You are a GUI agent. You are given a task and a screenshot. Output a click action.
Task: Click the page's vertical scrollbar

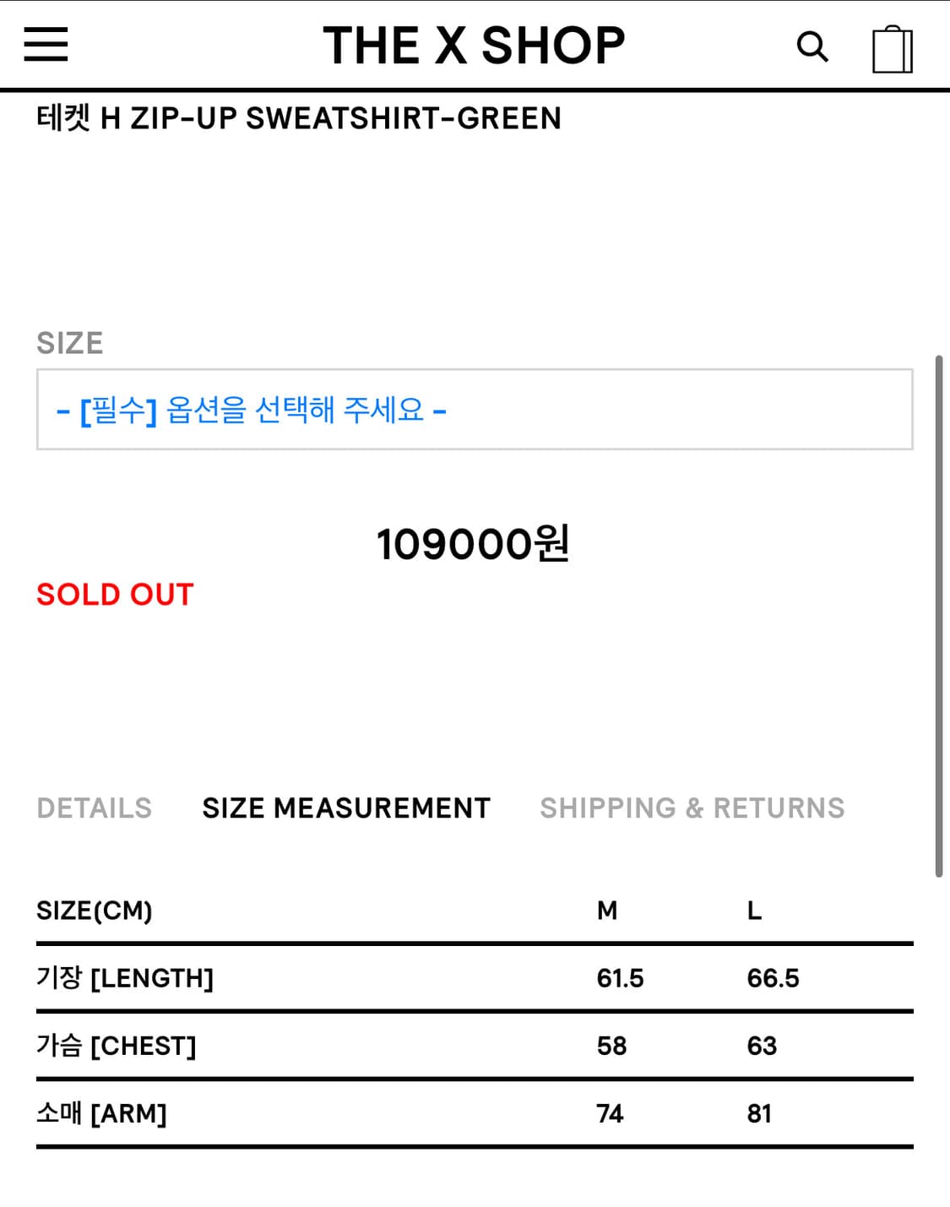(x=938, y=617)
